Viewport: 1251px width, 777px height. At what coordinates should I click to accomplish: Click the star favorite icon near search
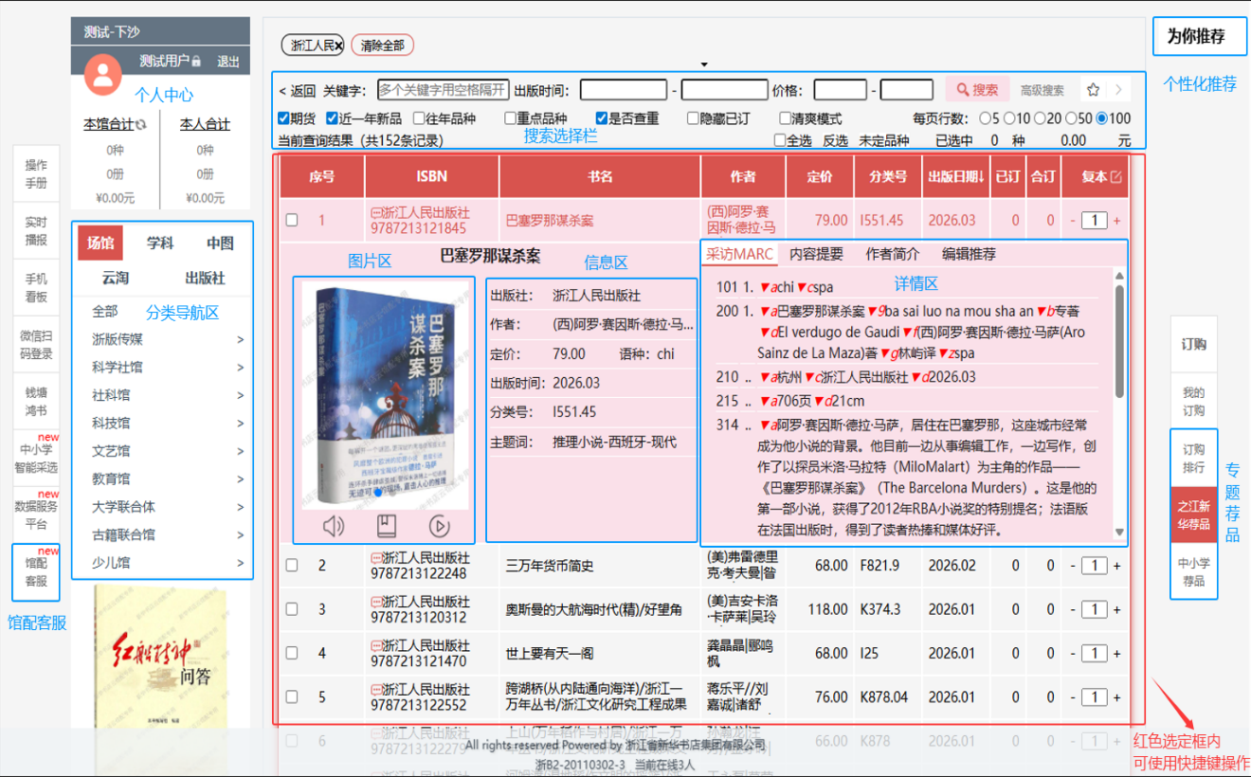point(1093,90)
